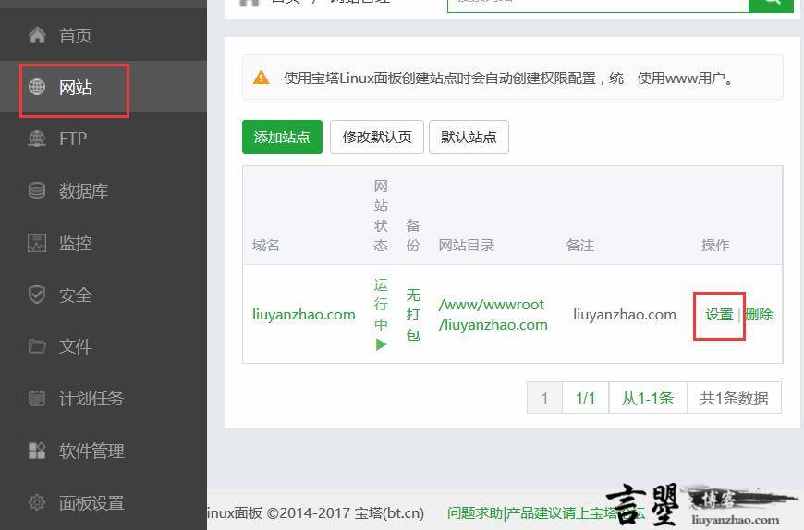The image size is (804, 530).
Task: Click the folder icon beside 文件
Action: (37, 346)
